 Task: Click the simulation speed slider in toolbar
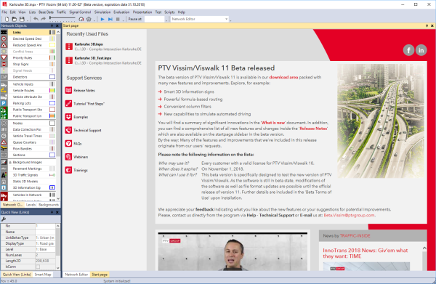[x=62, y=19]
